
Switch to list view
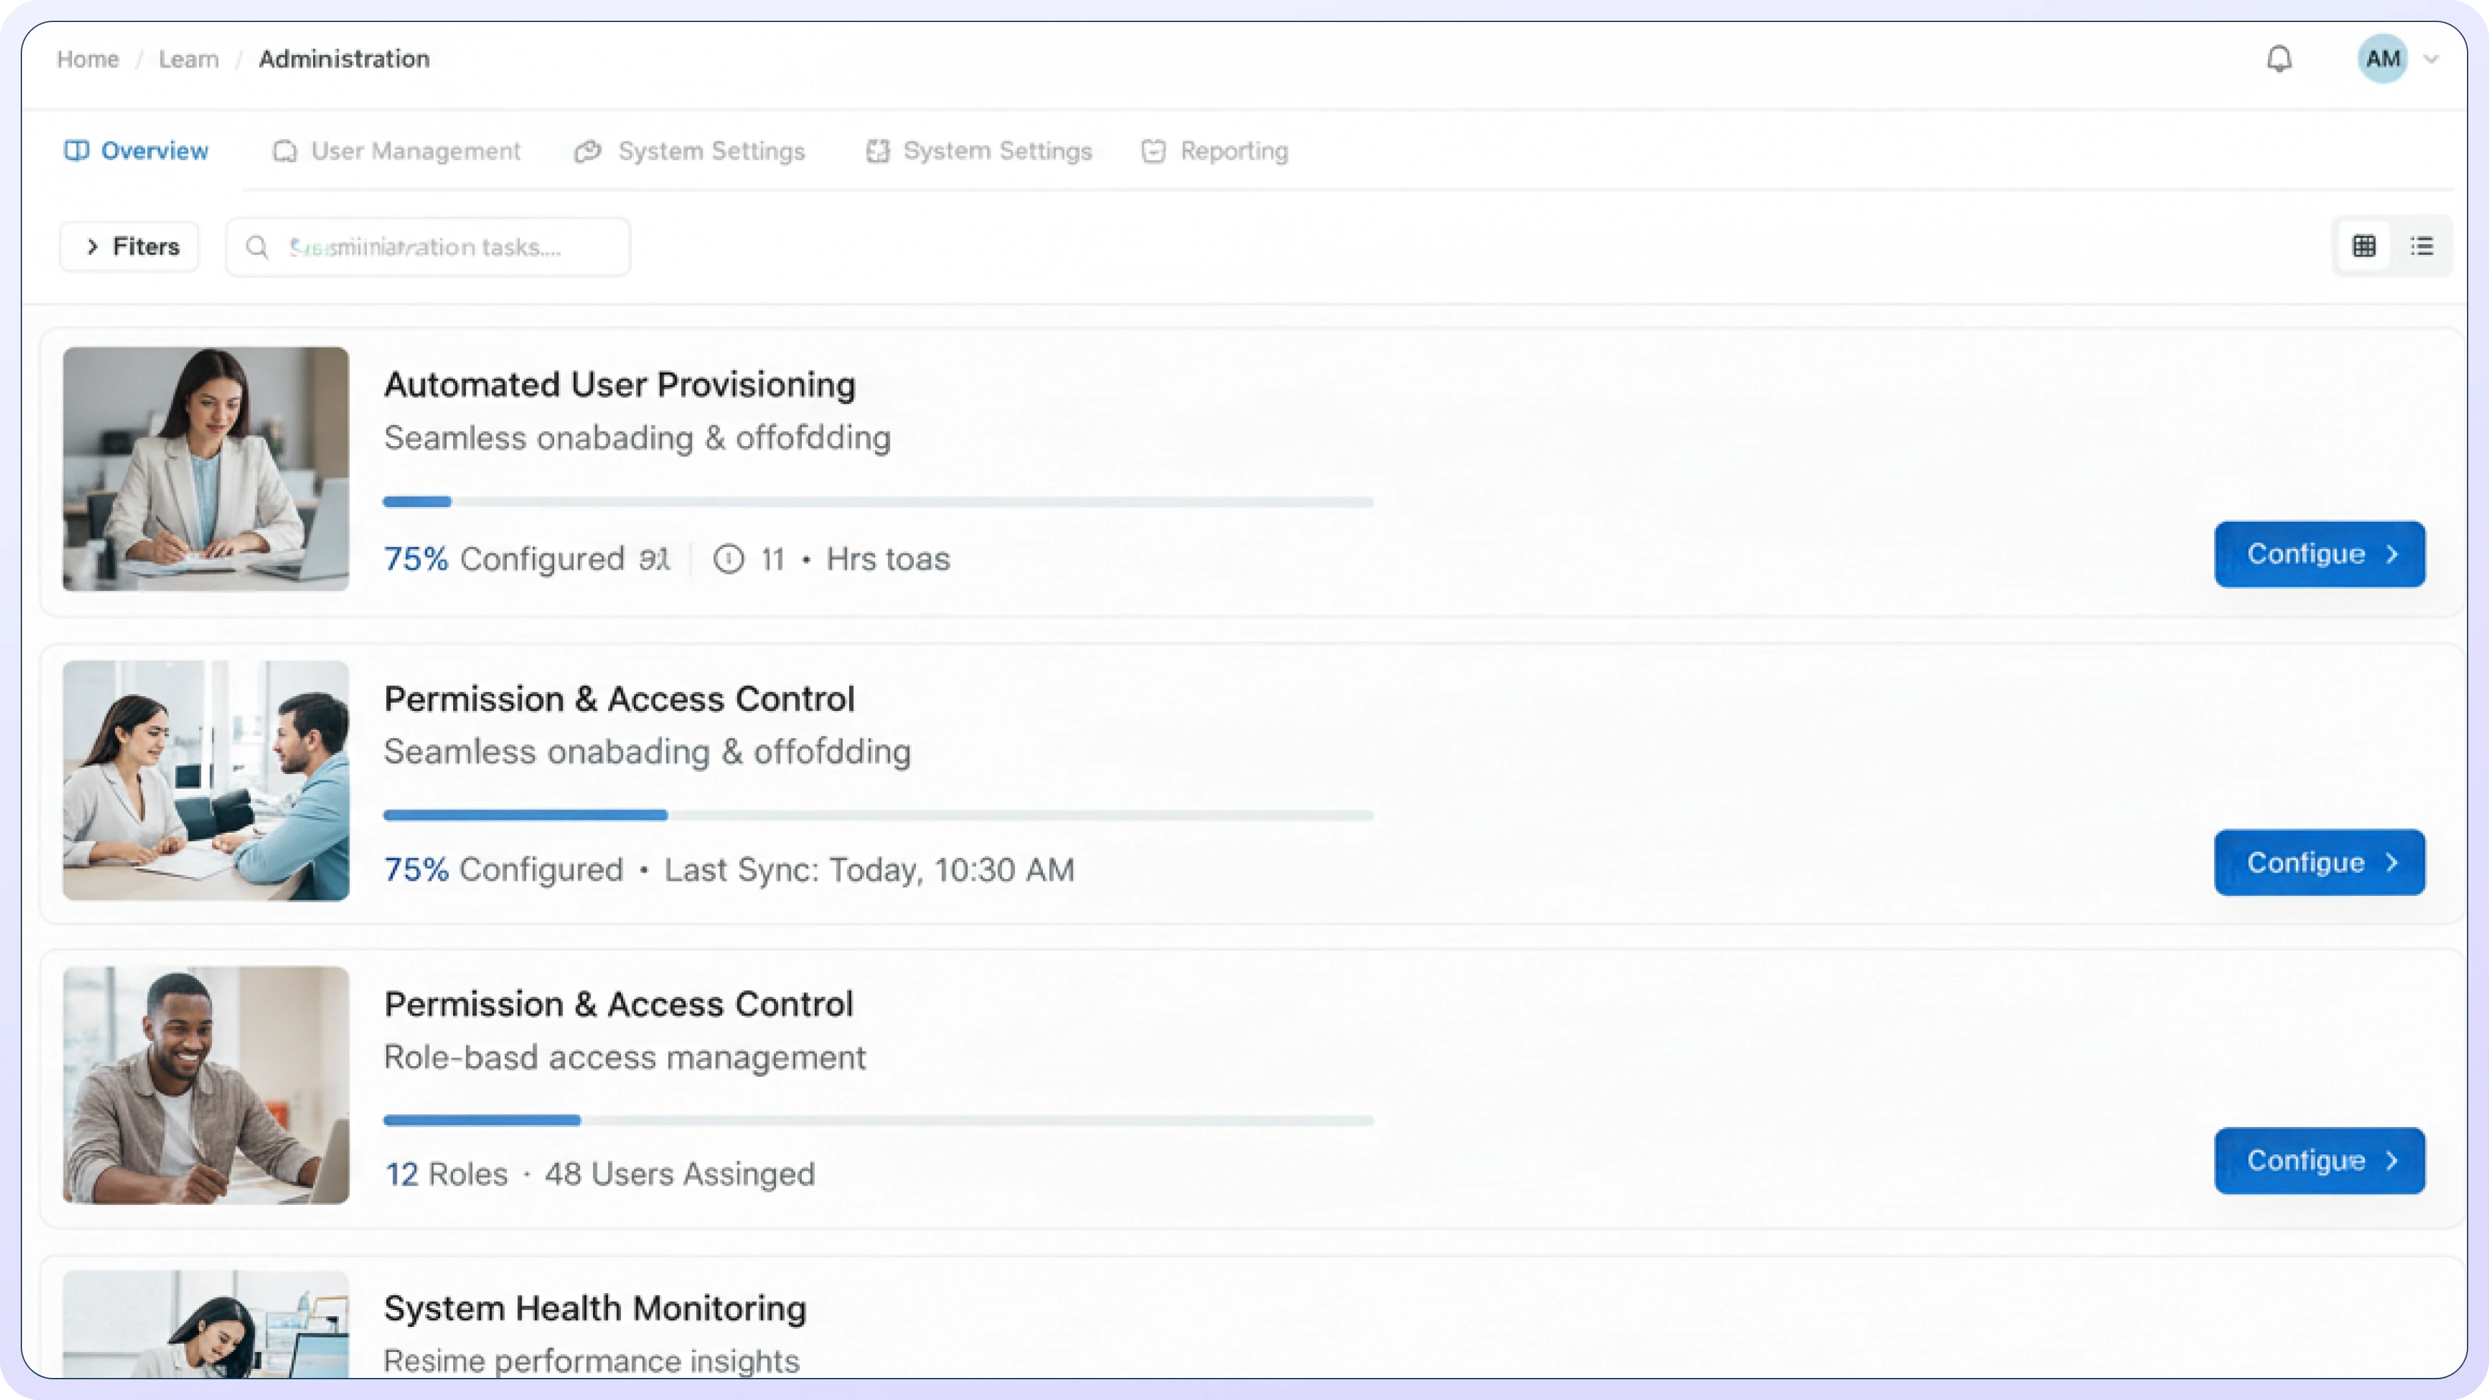pos(2422,246)
